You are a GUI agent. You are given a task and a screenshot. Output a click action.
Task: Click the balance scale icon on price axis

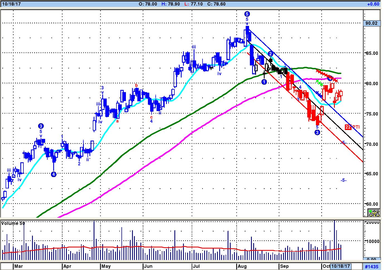374,213
